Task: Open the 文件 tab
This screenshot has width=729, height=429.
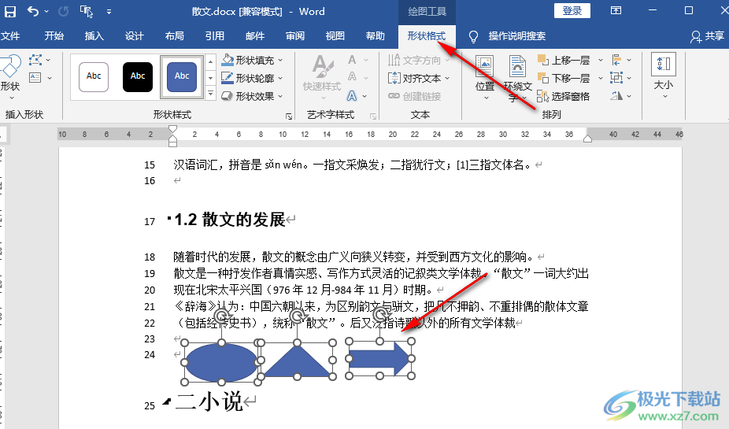Action: coord(10,35)
